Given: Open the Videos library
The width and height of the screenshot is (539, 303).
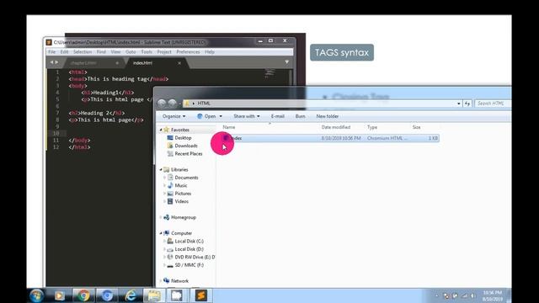Looking at the screenshot, I should [x=182, y=201].
